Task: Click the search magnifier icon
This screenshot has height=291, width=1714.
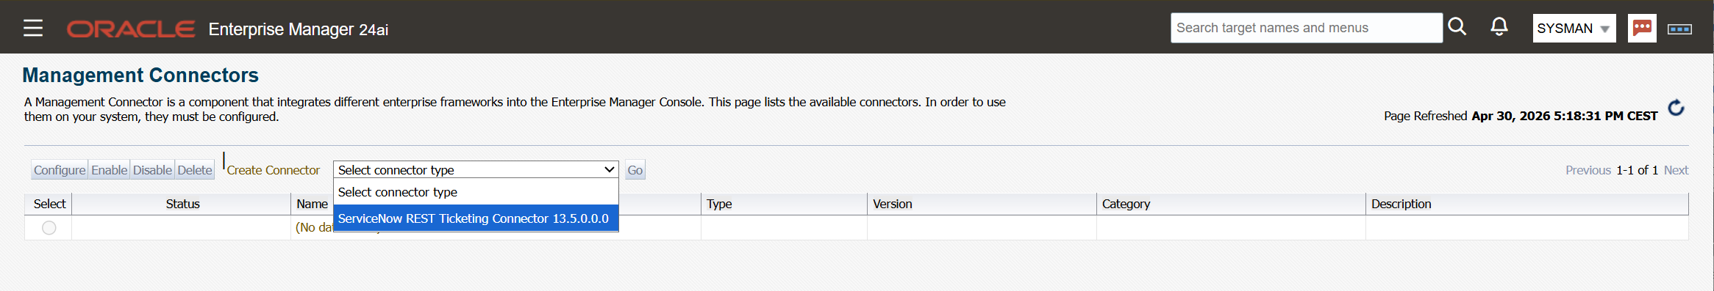Action: [1457, 27]
